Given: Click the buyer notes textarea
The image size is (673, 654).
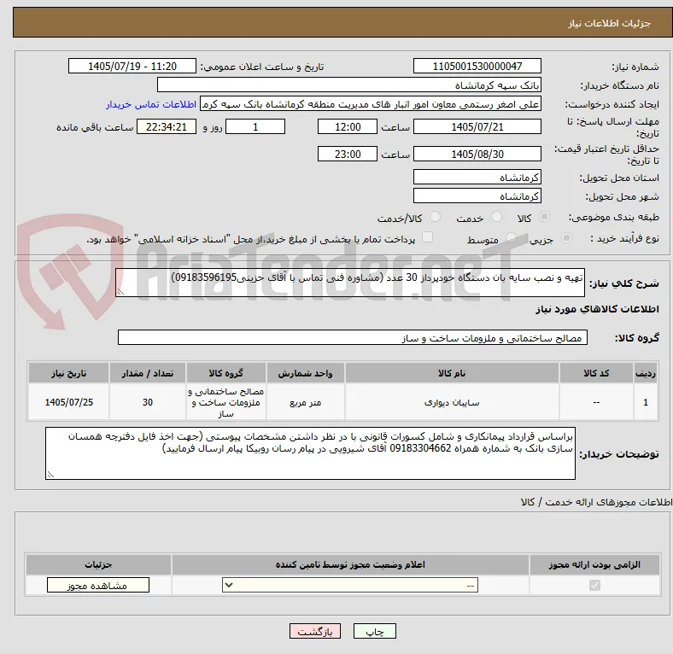Looking at the screenshot, I should tap(310, 453).
